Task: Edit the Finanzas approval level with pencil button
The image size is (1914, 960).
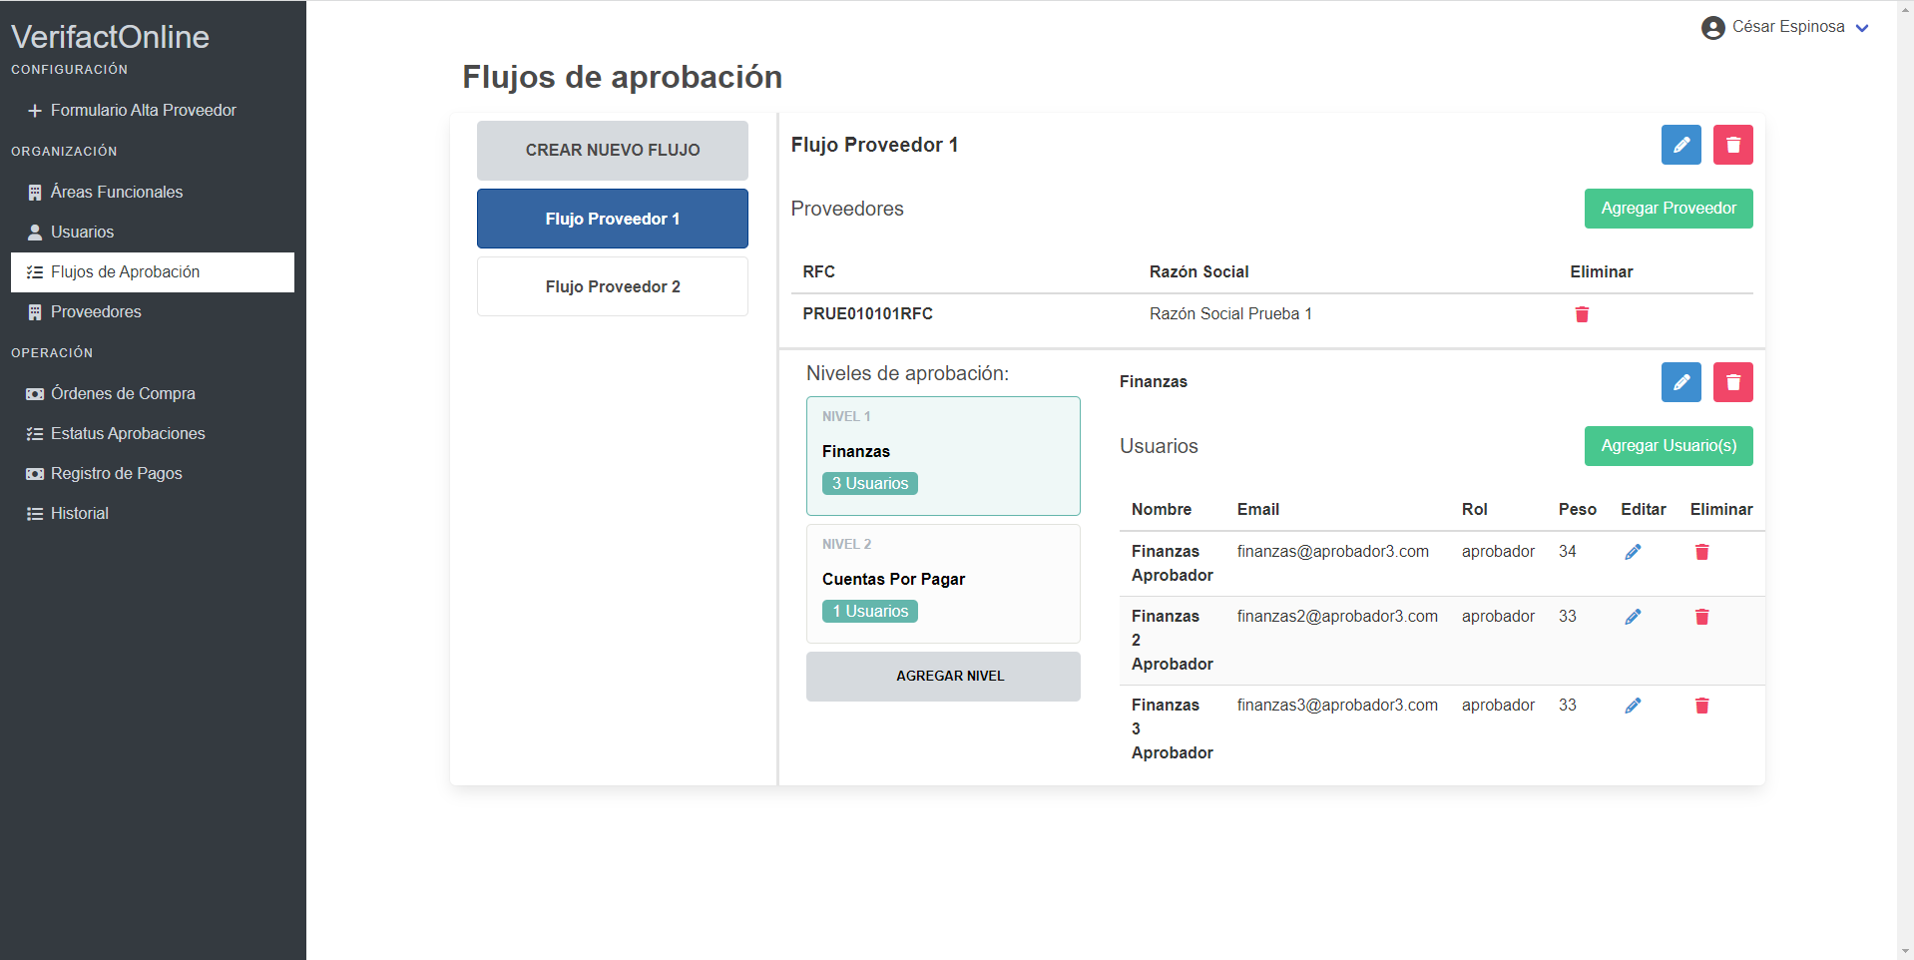Action: [1680, 382]
